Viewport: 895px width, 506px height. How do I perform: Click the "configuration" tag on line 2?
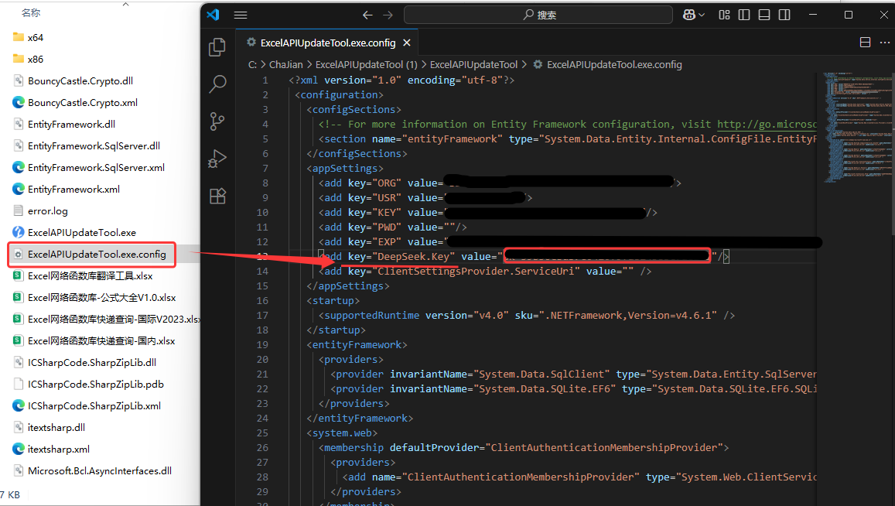(x=339, y=95)
